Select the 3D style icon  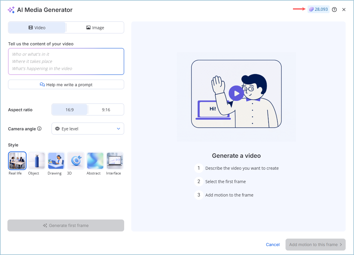coord(76,161)
